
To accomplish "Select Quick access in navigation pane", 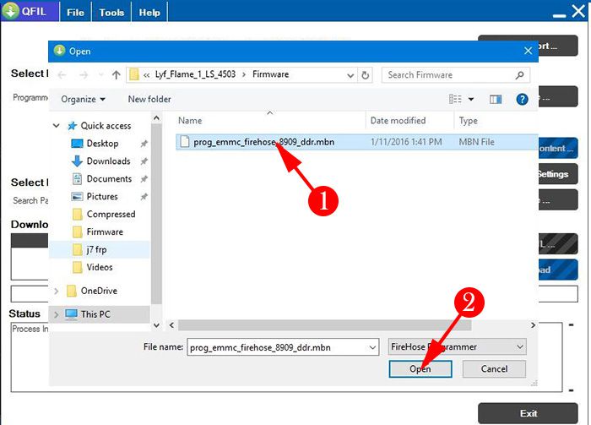I will click(x=106, y=126).
